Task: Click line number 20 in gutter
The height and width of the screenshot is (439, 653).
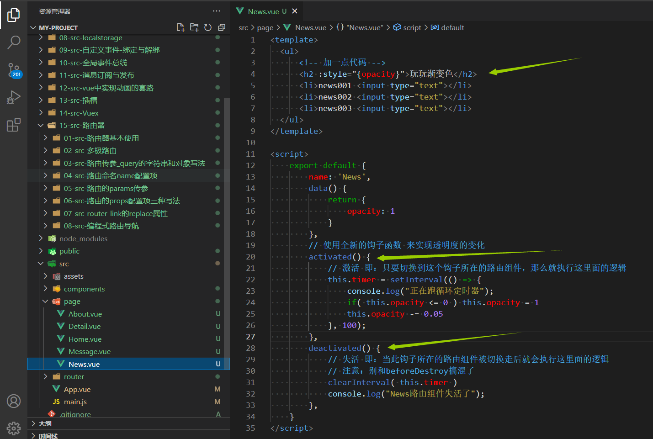Action: coord(250,256)
